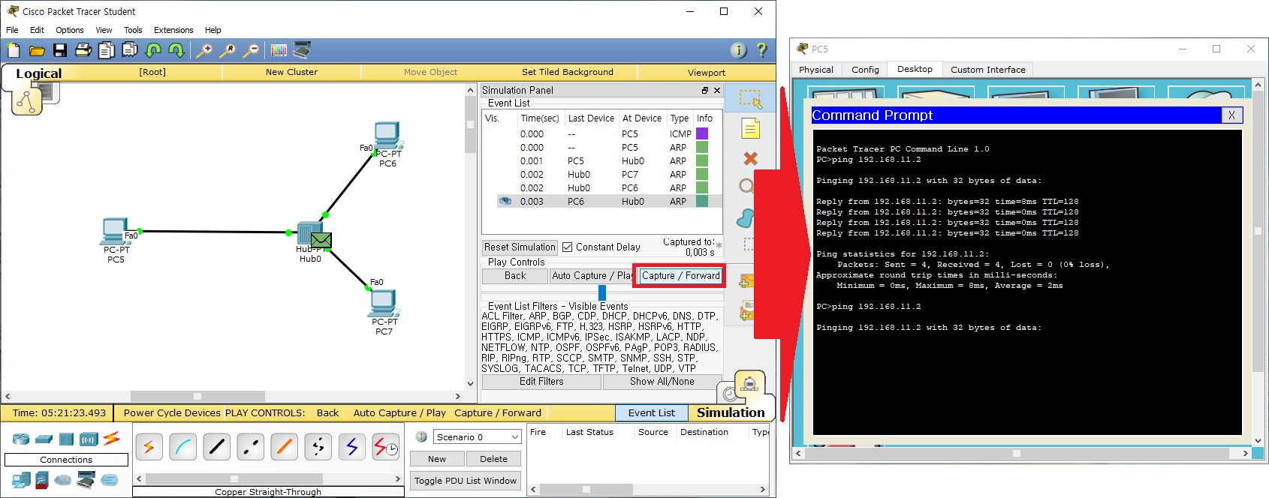Click Back in Play Controls panel

pyautogui.click(x=515, y=276)
